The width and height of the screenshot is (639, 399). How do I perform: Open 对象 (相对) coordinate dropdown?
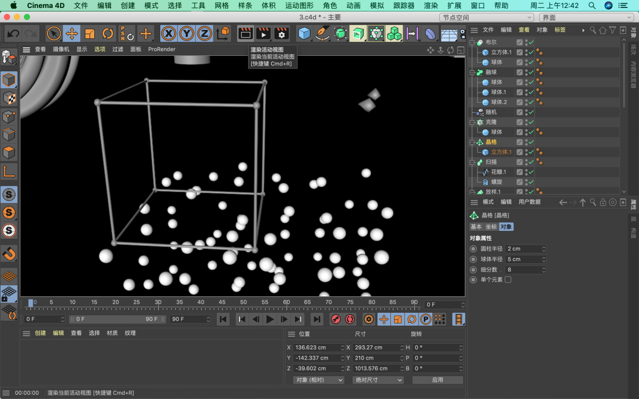click(318, 380)
